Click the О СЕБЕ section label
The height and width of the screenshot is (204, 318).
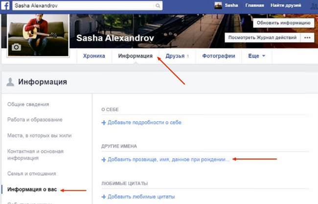click(110, 110)
